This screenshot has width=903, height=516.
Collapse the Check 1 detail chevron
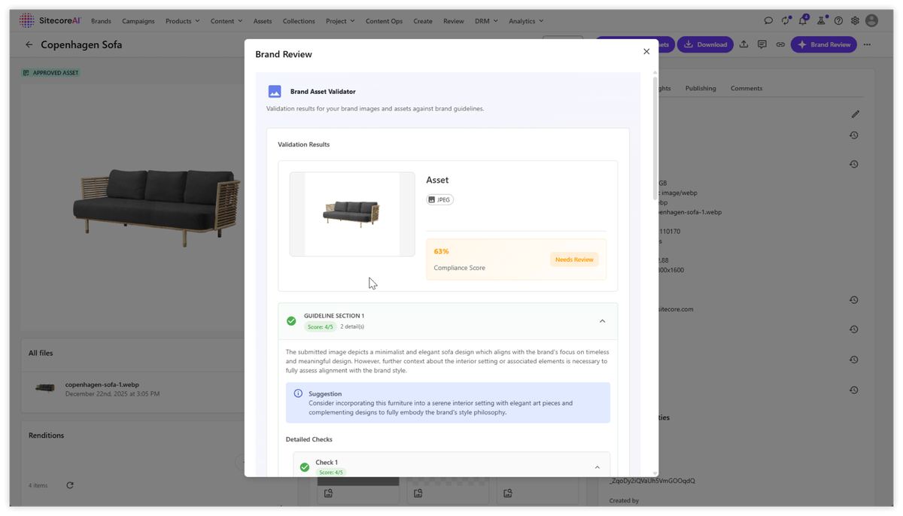point(597,467)
